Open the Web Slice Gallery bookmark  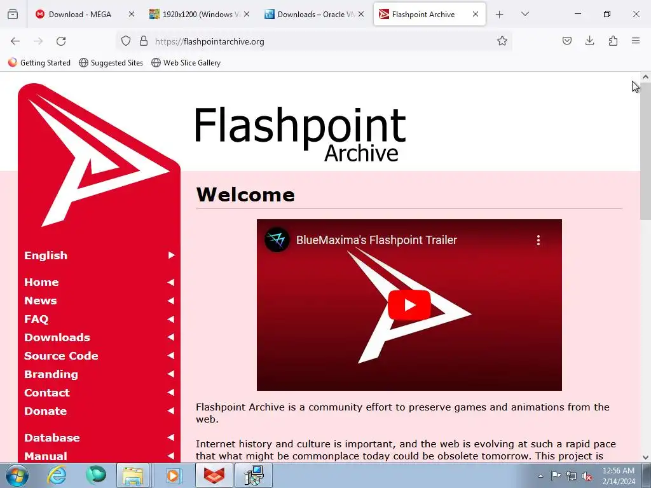click(186, 63)
